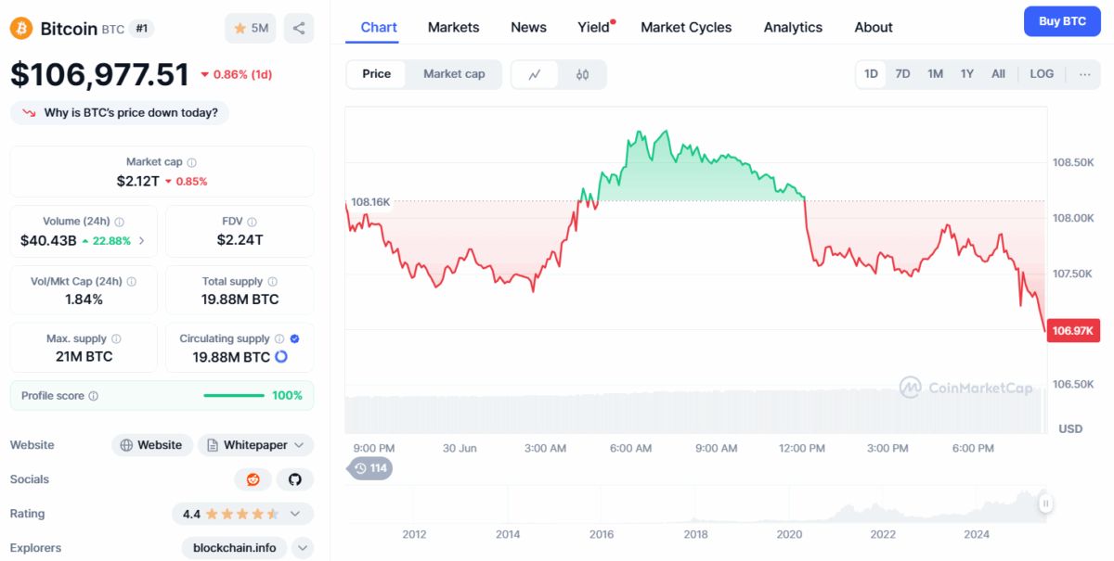The height and width of the screenshot is (561, 1114).
Task: Click the info icon beside FDV
Action: (253, 222)
